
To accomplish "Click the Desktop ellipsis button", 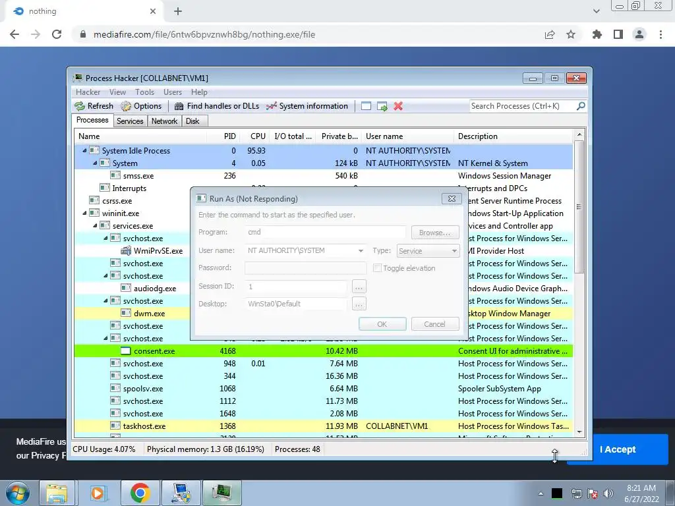I will 359,304.
